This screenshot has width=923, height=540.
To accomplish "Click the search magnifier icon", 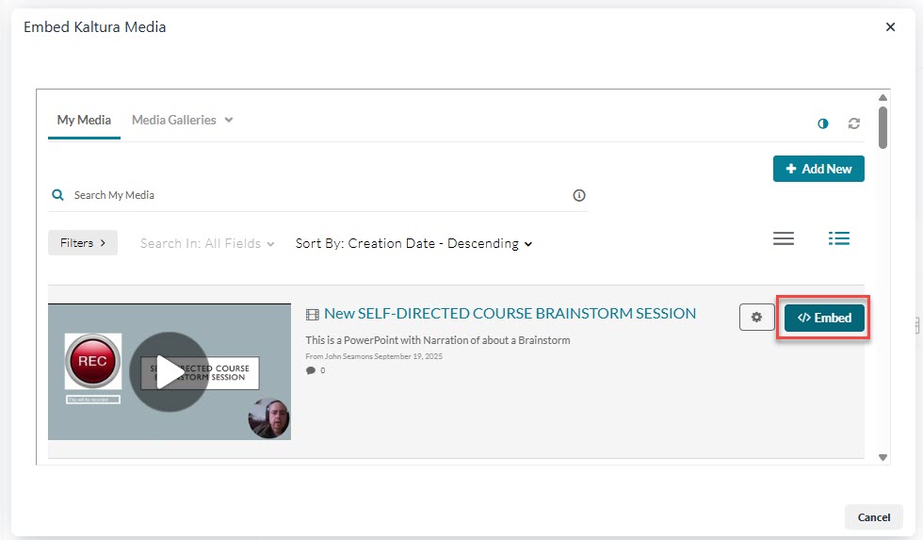I will click(x=58, y=195).
